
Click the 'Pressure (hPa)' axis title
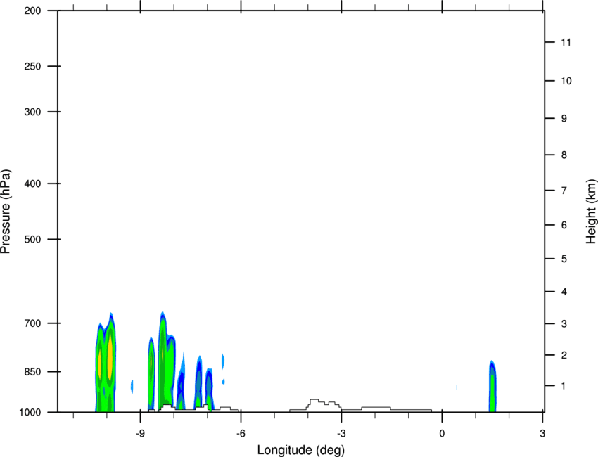coord(6,212)
